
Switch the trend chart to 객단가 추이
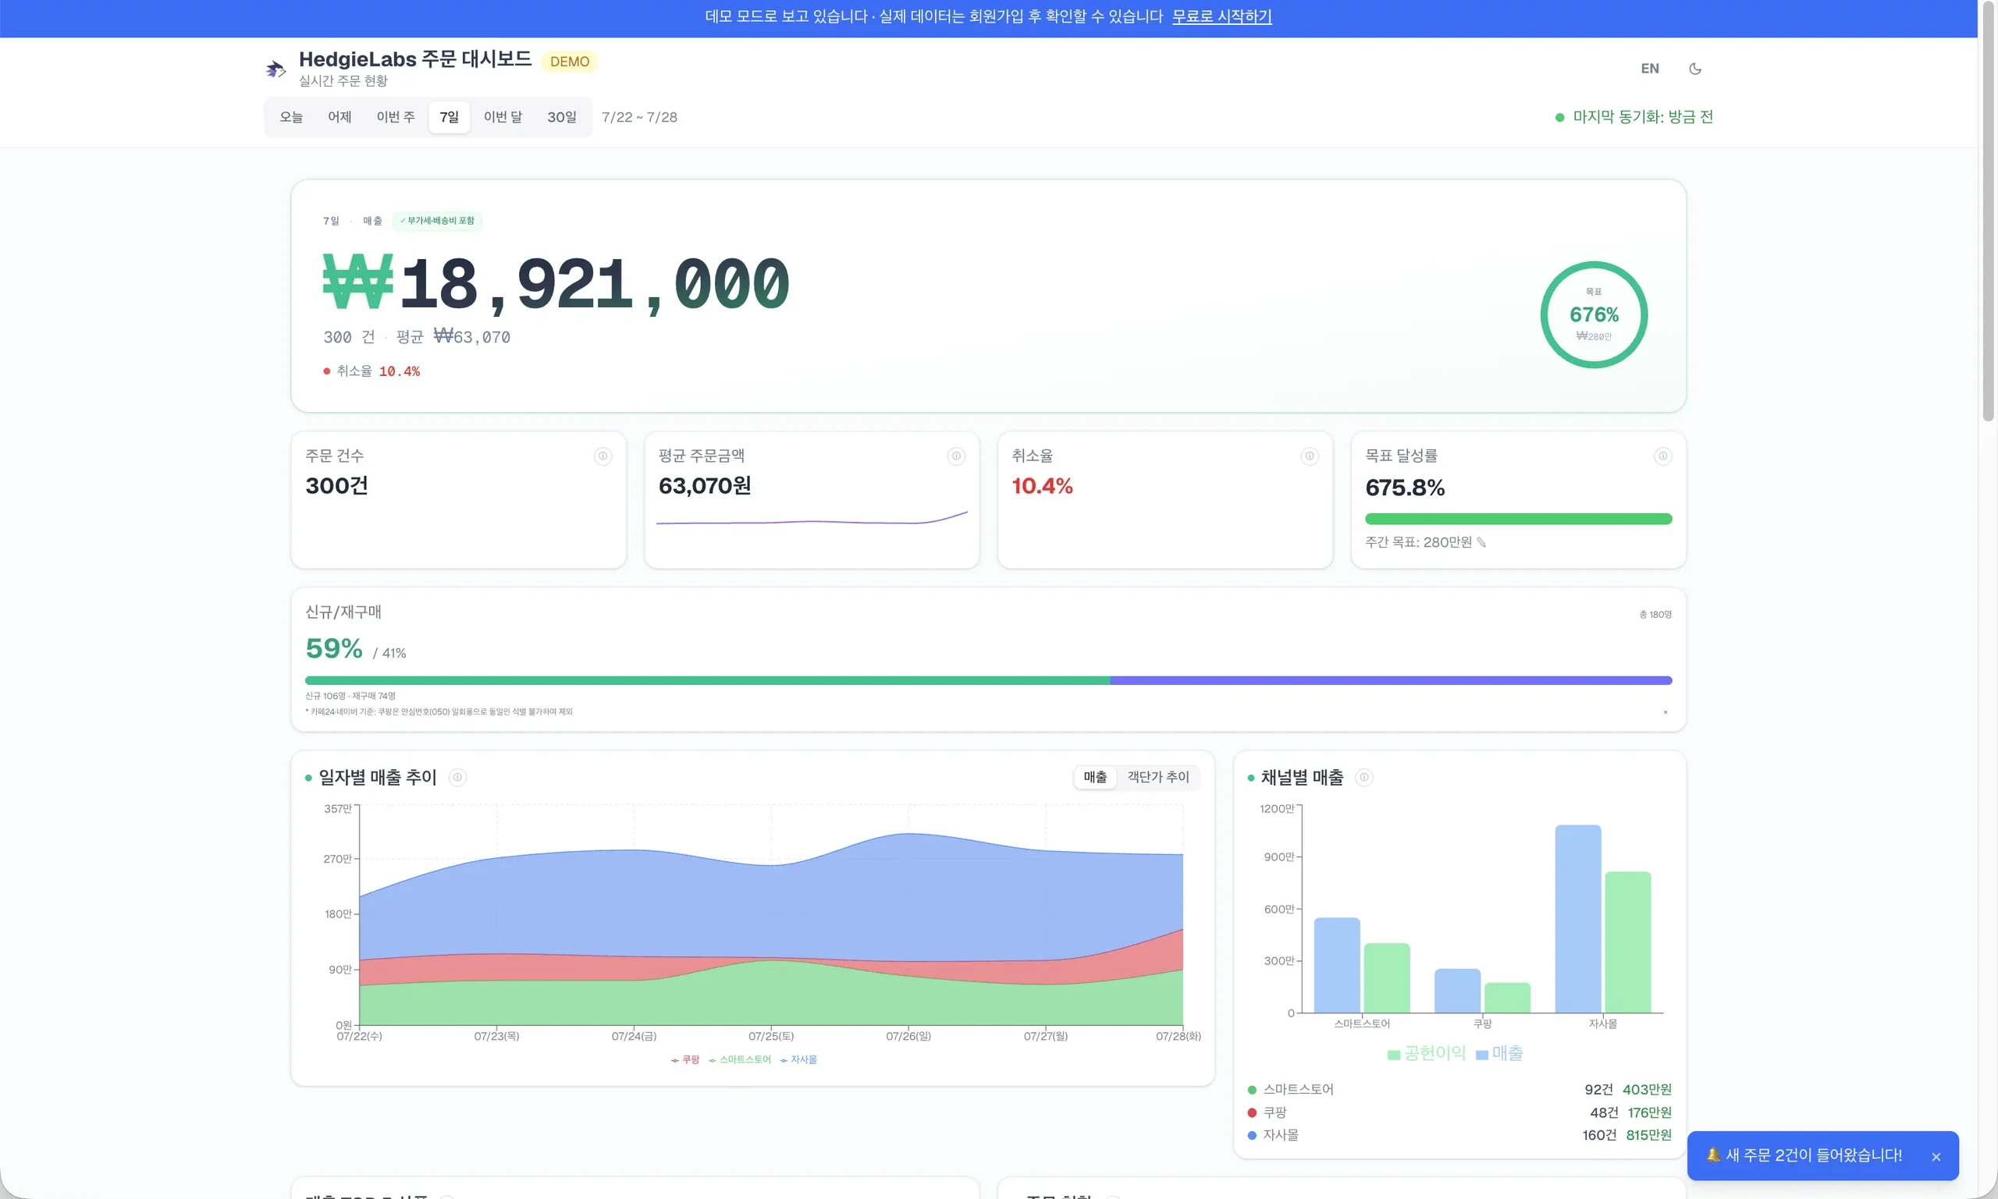tap(1158, 777)
